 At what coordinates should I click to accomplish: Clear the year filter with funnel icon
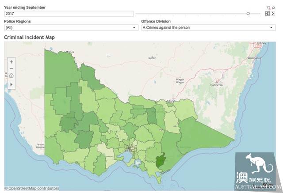(268, 8)
